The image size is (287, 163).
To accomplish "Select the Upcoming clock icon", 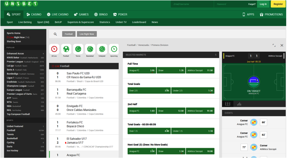I will (x=114, y=49).
